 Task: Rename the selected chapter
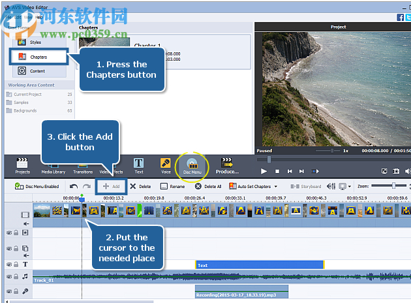pos(172,186)
